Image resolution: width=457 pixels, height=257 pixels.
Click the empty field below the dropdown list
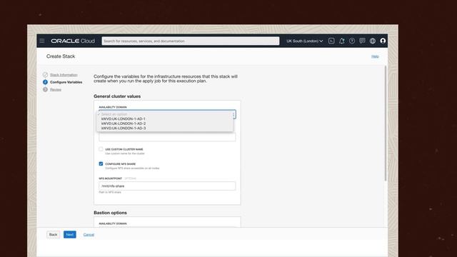[167, 137]
